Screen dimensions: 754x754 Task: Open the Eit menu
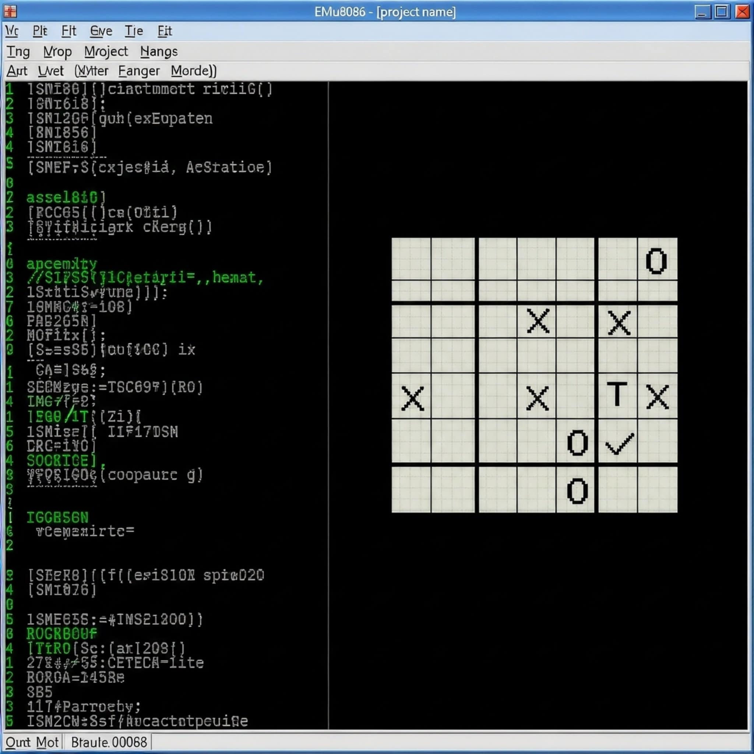[165, 31]
